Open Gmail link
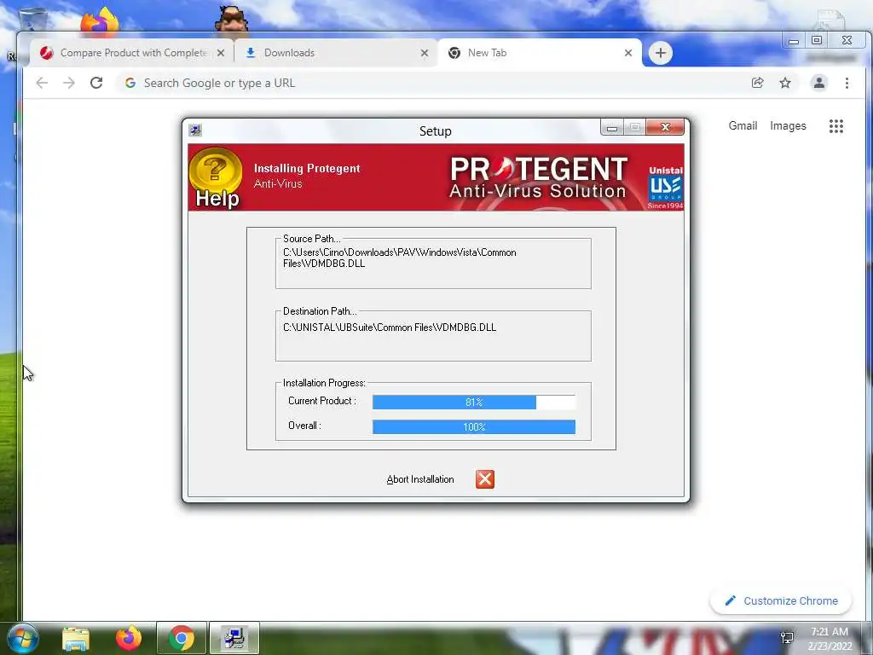The image size is (873, 655). click(743, 126)
